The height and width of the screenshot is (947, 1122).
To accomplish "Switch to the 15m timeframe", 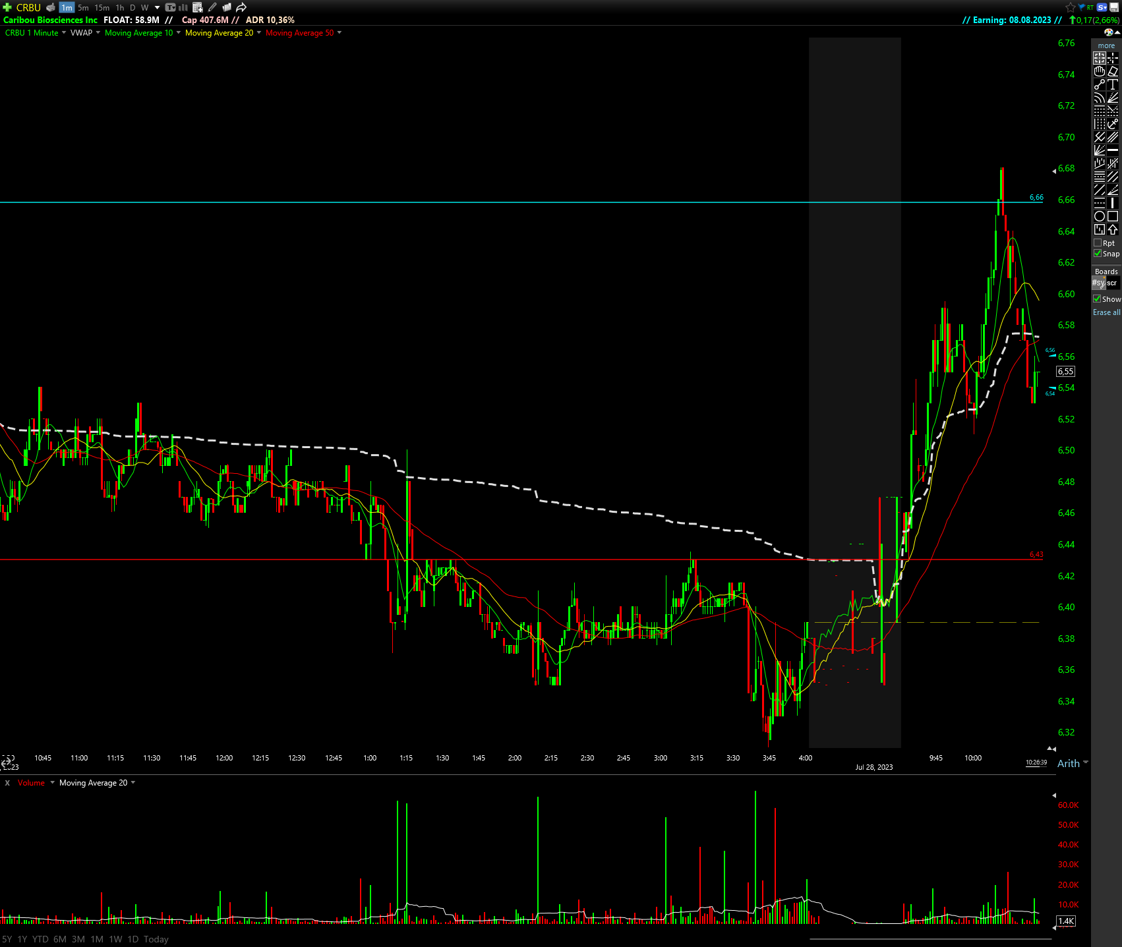I will [x=102, y=8].
